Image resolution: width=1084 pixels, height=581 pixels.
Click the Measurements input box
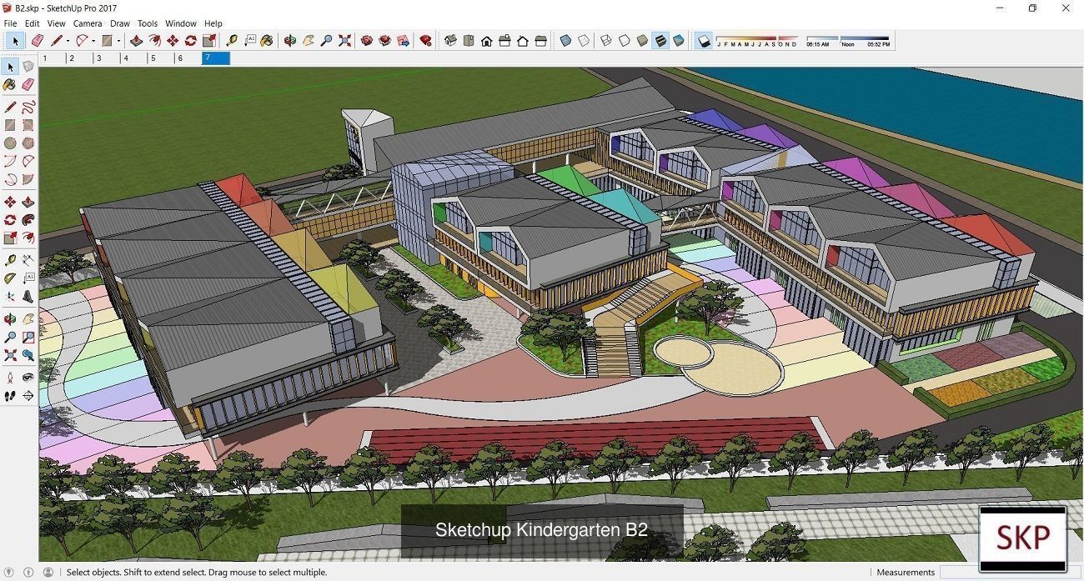1009,573
